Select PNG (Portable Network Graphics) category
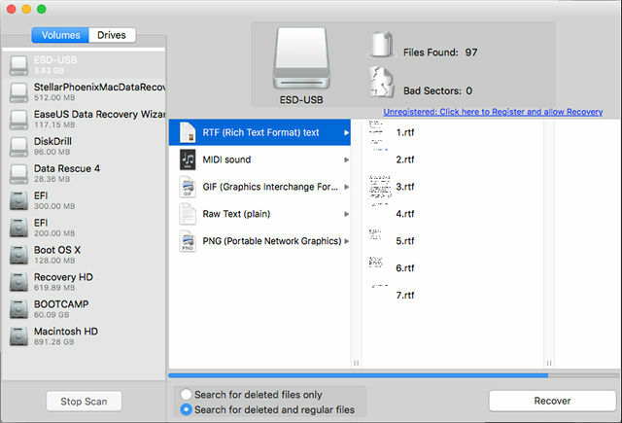The image size is (622, 423). (259, 241)
